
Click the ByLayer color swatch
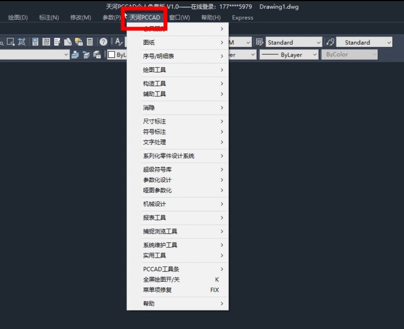[112, 55]
